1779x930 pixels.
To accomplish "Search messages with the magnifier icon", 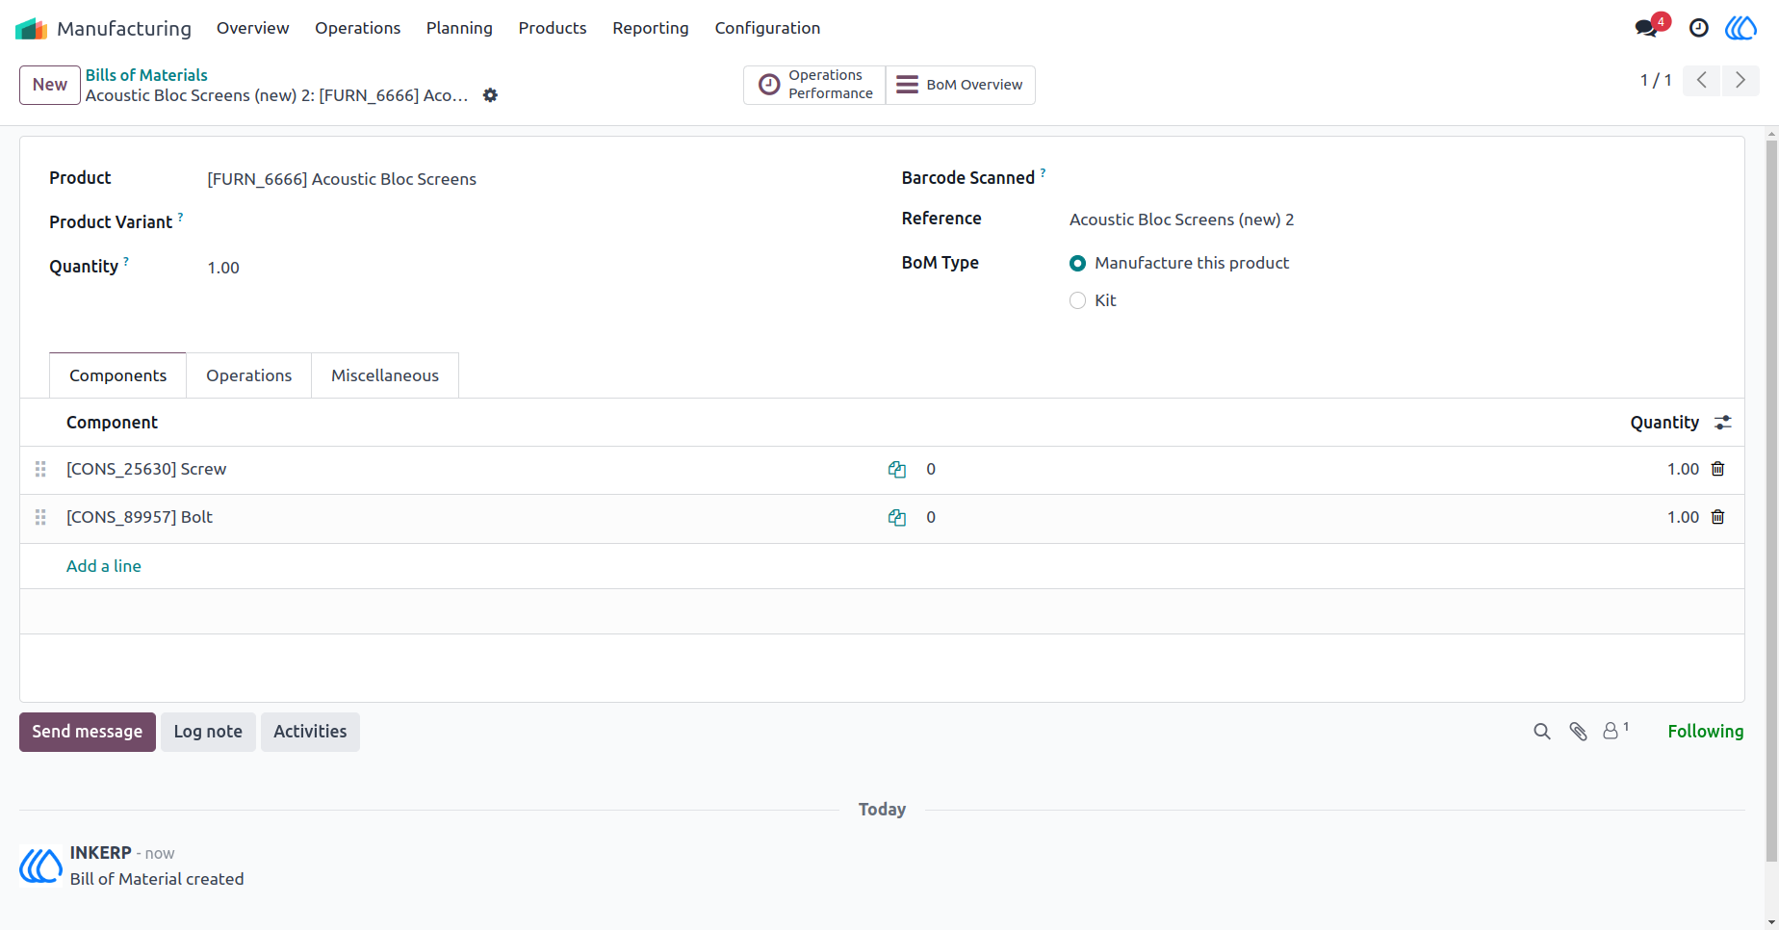I will [x=1542, y=732].
